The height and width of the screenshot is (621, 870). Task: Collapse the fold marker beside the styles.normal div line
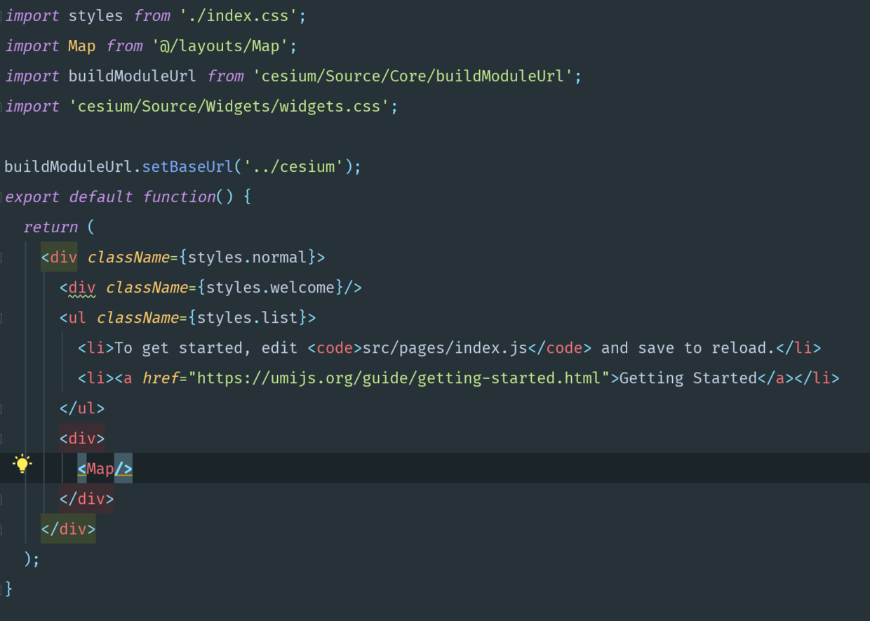pos(1,258)
